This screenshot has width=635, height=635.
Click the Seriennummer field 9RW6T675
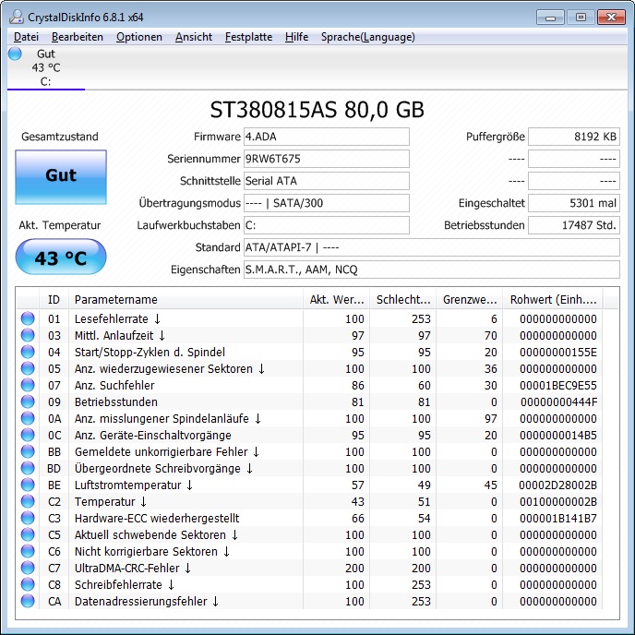pos(327,159)
